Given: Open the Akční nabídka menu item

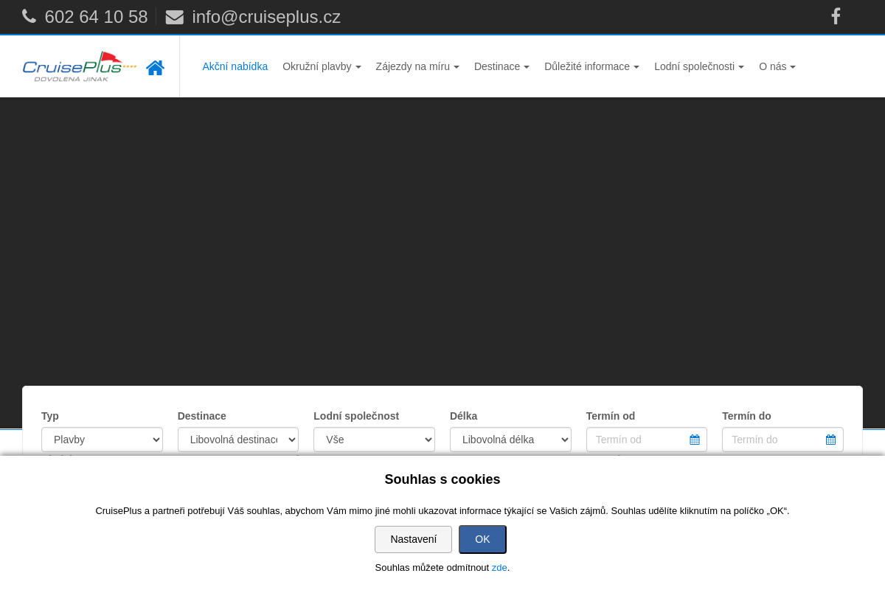Looking at the screenshot, I should [x=235, y=66].
